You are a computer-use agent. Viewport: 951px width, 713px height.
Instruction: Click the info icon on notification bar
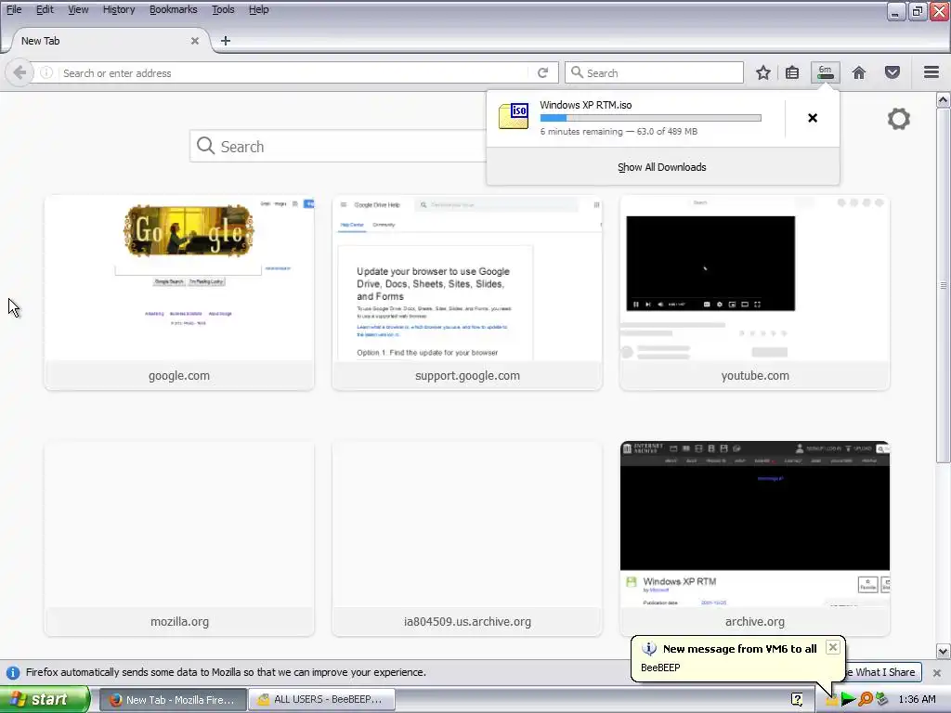(x=13, y=672)
